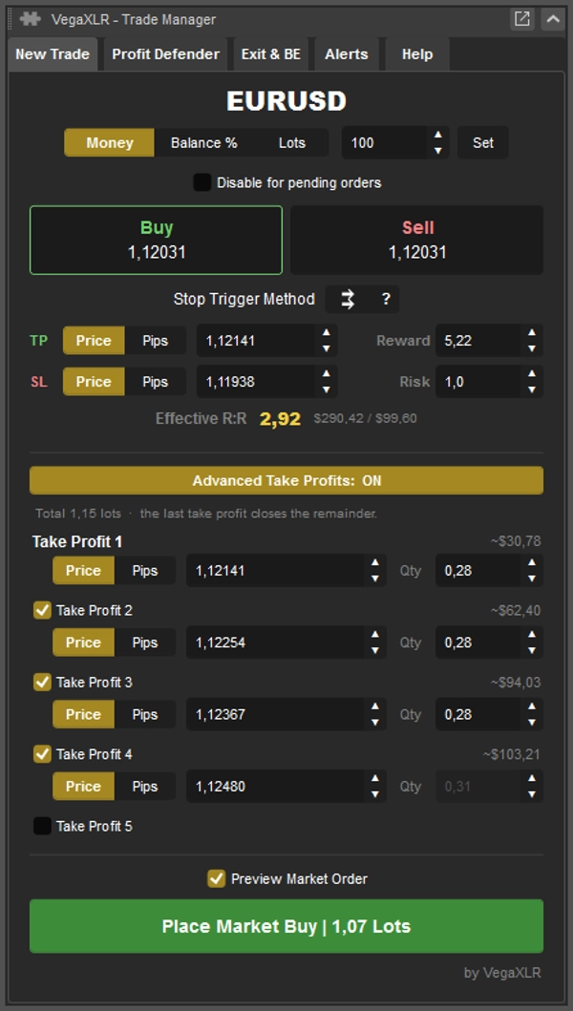
Task: Click the ~$103,21 Take Profit 4 estimate
Action: tap(512, 754)
